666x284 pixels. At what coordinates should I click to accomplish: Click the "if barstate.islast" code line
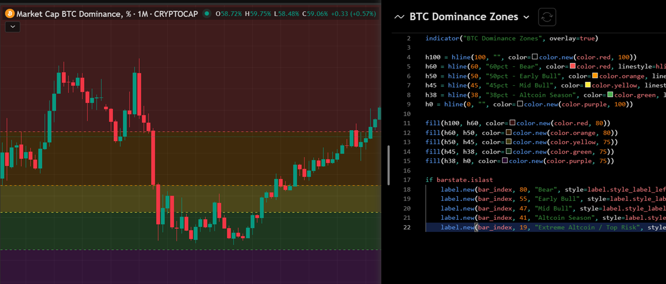[459, 180]
